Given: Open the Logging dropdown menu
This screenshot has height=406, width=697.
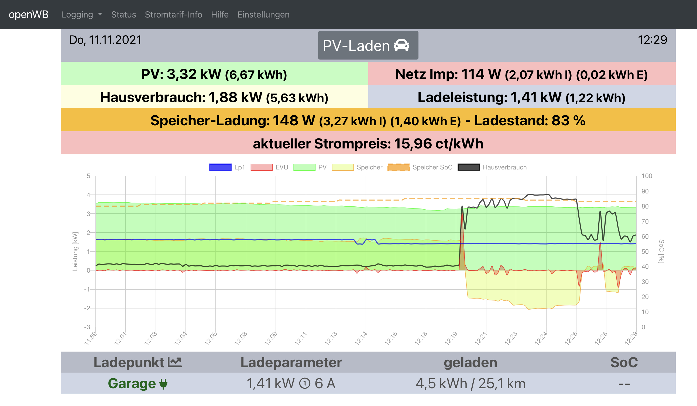Looking at the screenshot, I should (x=77, y=14).
